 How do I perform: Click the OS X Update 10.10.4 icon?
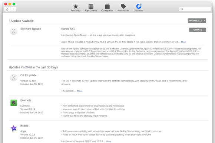pos(14,77)
